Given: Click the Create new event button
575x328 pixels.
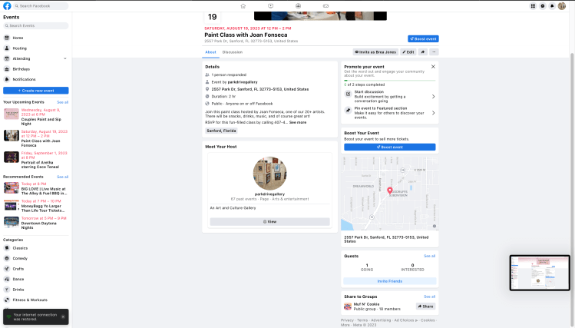Looking at the screenshot, I should point(36,91).
